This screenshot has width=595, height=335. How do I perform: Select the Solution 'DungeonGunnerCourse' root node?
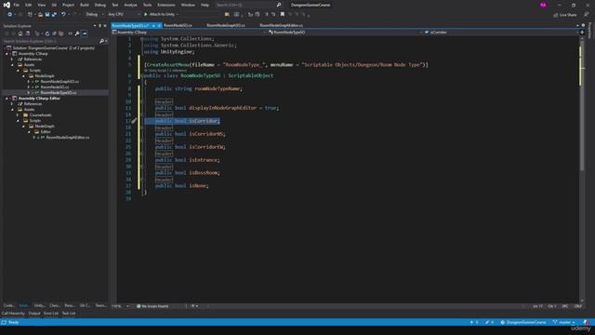tap(54, 48)
